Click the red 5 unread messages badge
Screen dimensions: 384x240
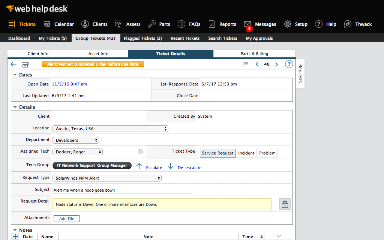pyautogui.click(x=249, y=28)
